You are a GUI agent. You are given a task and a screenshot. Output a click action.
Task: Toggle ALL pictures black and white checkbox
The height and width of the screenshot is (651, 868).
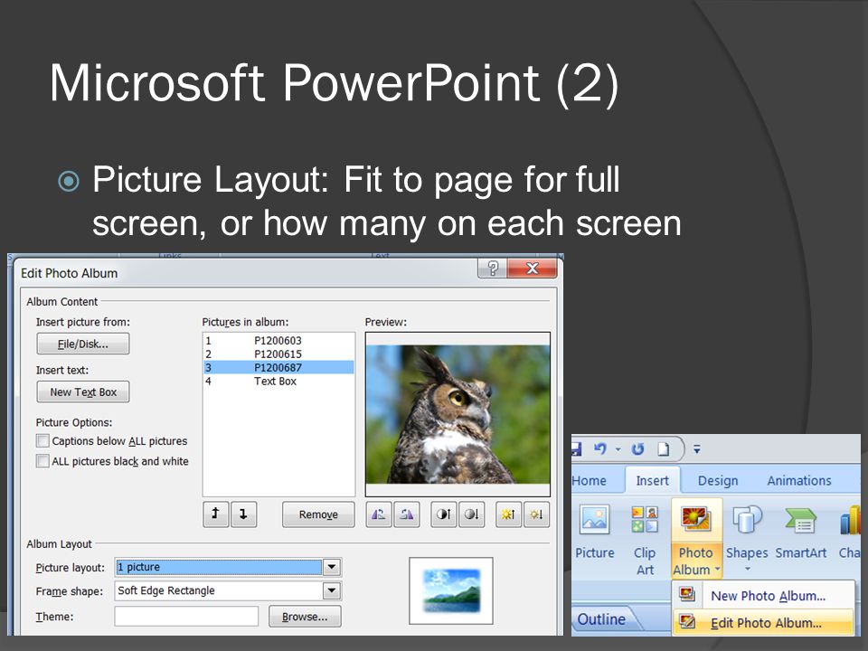(42, 460)
